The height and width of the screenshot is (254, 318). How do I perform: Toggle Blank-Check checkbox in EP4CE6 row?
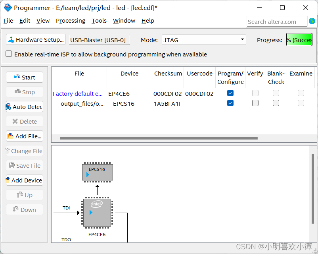coord(276,93)
